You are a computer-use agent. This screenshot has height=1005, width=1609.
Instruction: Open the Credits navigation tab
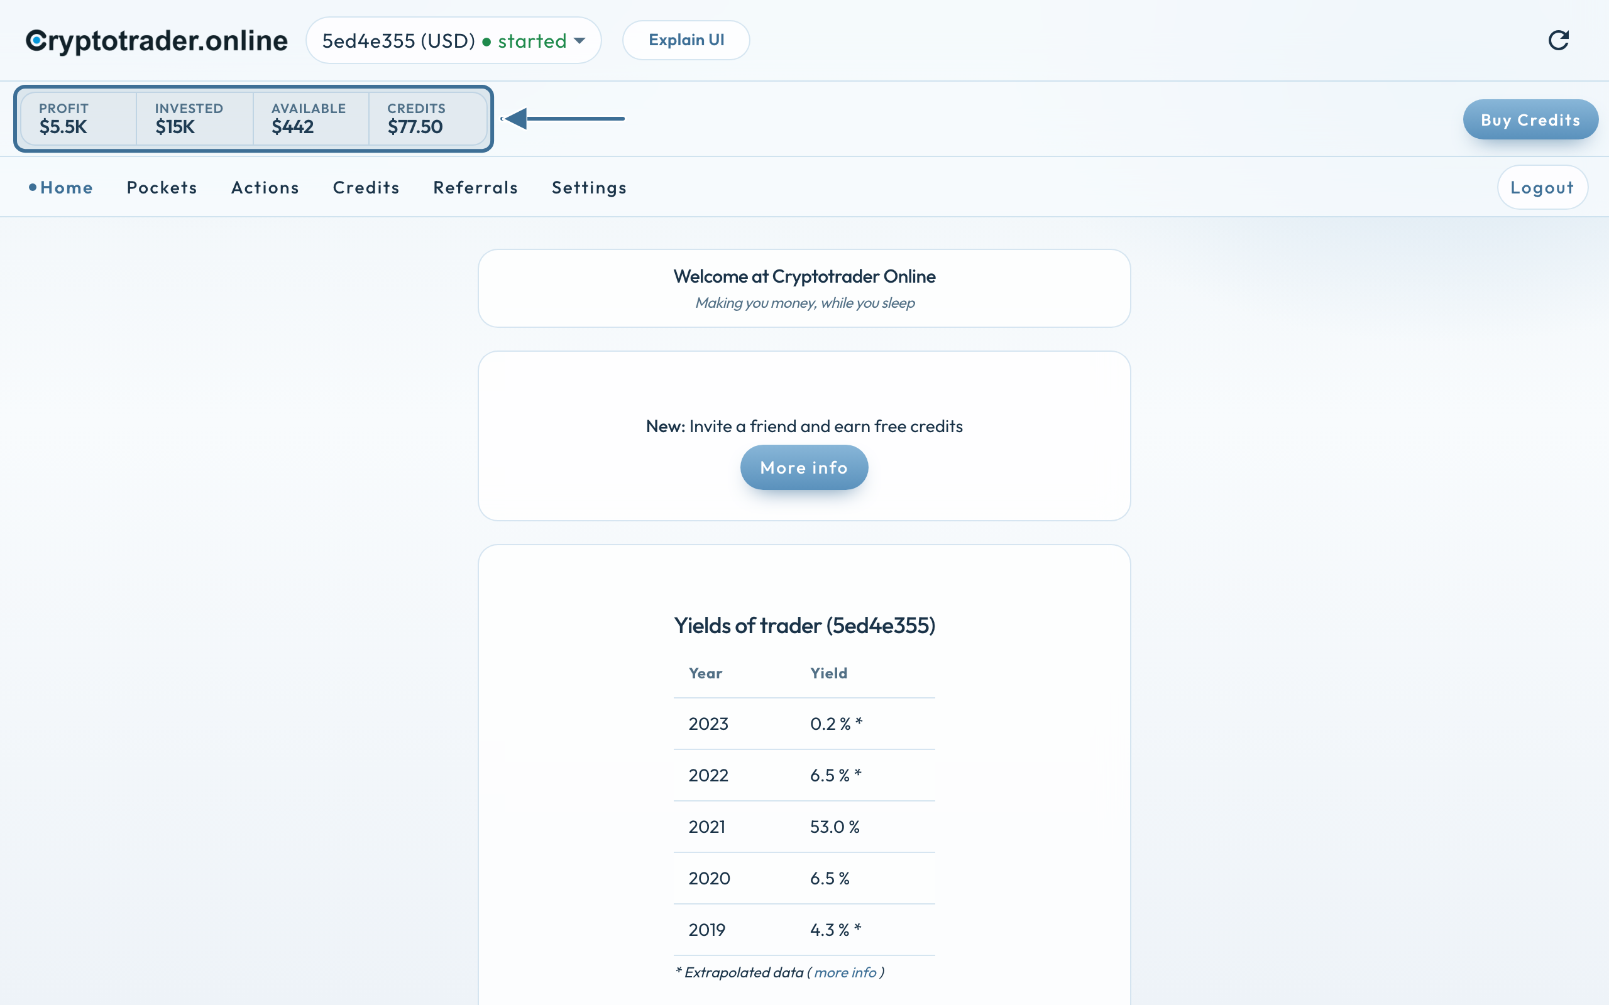[366, 187]
